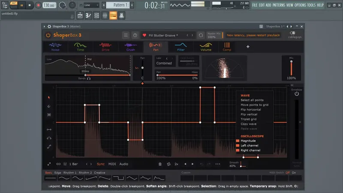
Task: Enable MIDI trigger mode
Action: point(112,164)
